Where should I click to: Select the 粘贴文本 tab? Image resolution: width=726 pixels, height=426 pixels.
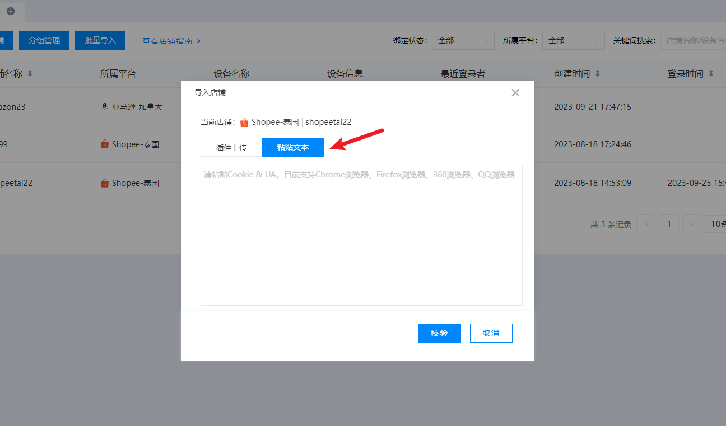(x=292, y=147)
